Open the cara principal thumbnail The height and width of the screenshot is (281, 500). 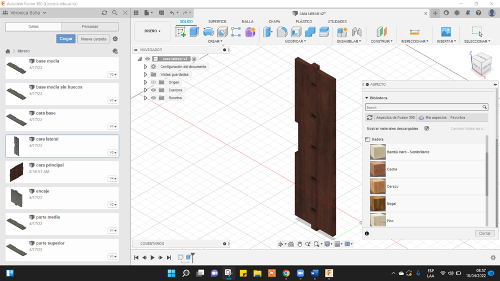16,172
